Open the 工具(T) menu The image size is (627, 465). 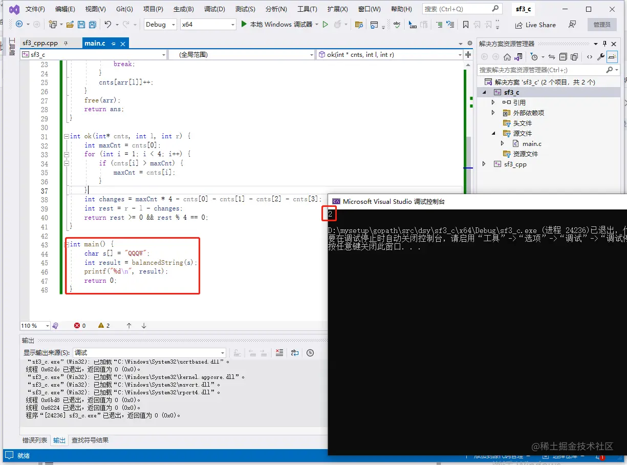point(307,9)
